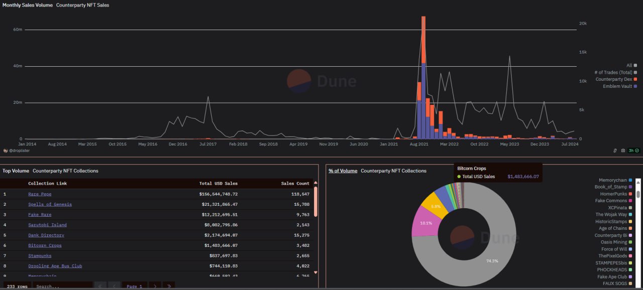Viewport: 643px width, 290px height.
Task: Open the Stampunks collection link
Action: [40, 256]
